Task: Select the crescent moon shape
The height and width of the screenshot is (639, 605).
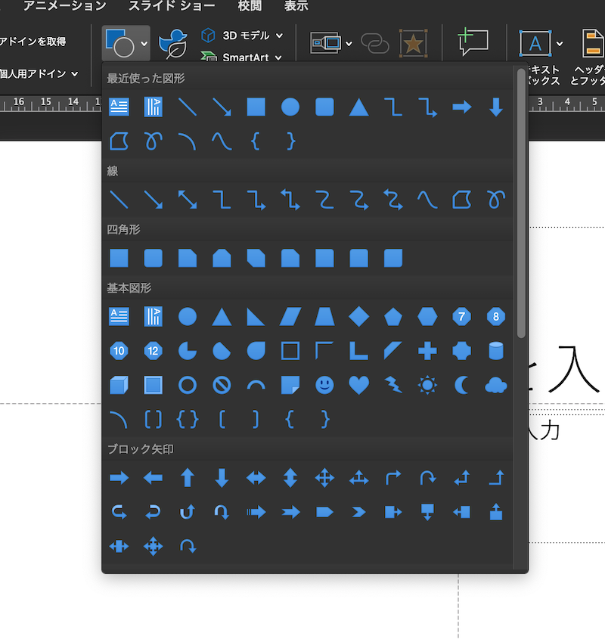Action: (x=461, y=386)
